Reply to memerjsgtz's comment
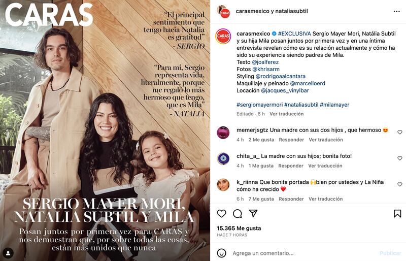406x261 pixels. pyautogui.click(x=291, y=140)
